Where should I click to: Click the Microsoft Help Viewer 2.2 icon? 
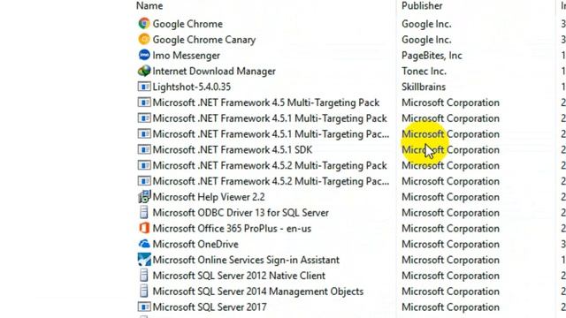pyautogui.click(x=144, y=197)
